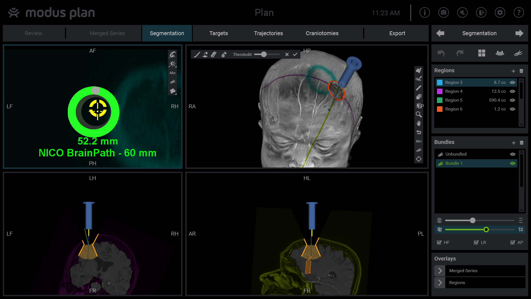Switch to four-panel grid layout
Screen dimensions: 531x299
[x=481, y=53]
